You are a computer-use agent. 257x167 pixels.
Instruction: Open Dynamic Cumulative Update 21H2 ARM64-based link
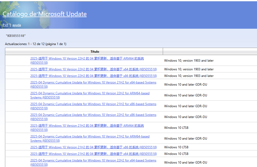(90, 139)
